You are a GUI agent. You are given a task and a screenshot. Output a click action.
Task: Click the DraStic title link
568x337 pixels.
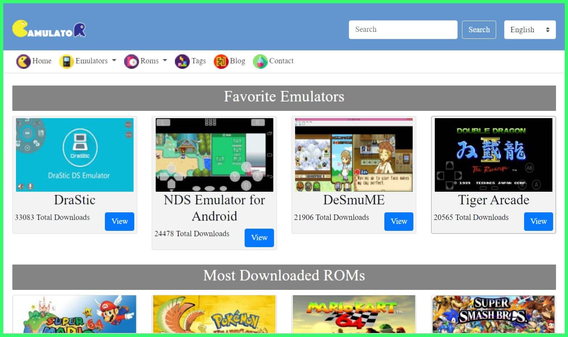click(x=75, y=200)
